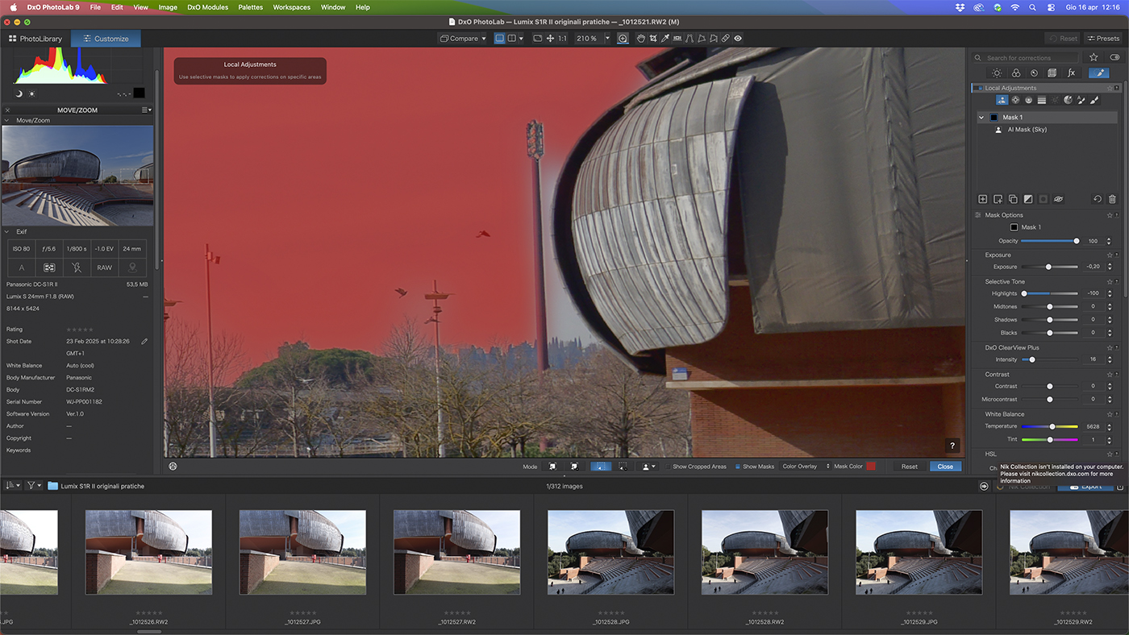Collapse the Mask 1 tree item

981,118
